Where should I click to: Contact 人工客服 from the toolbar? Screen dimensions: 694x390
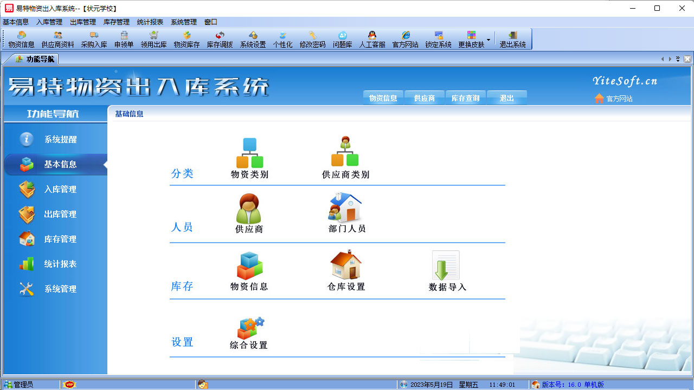point(373,39)
